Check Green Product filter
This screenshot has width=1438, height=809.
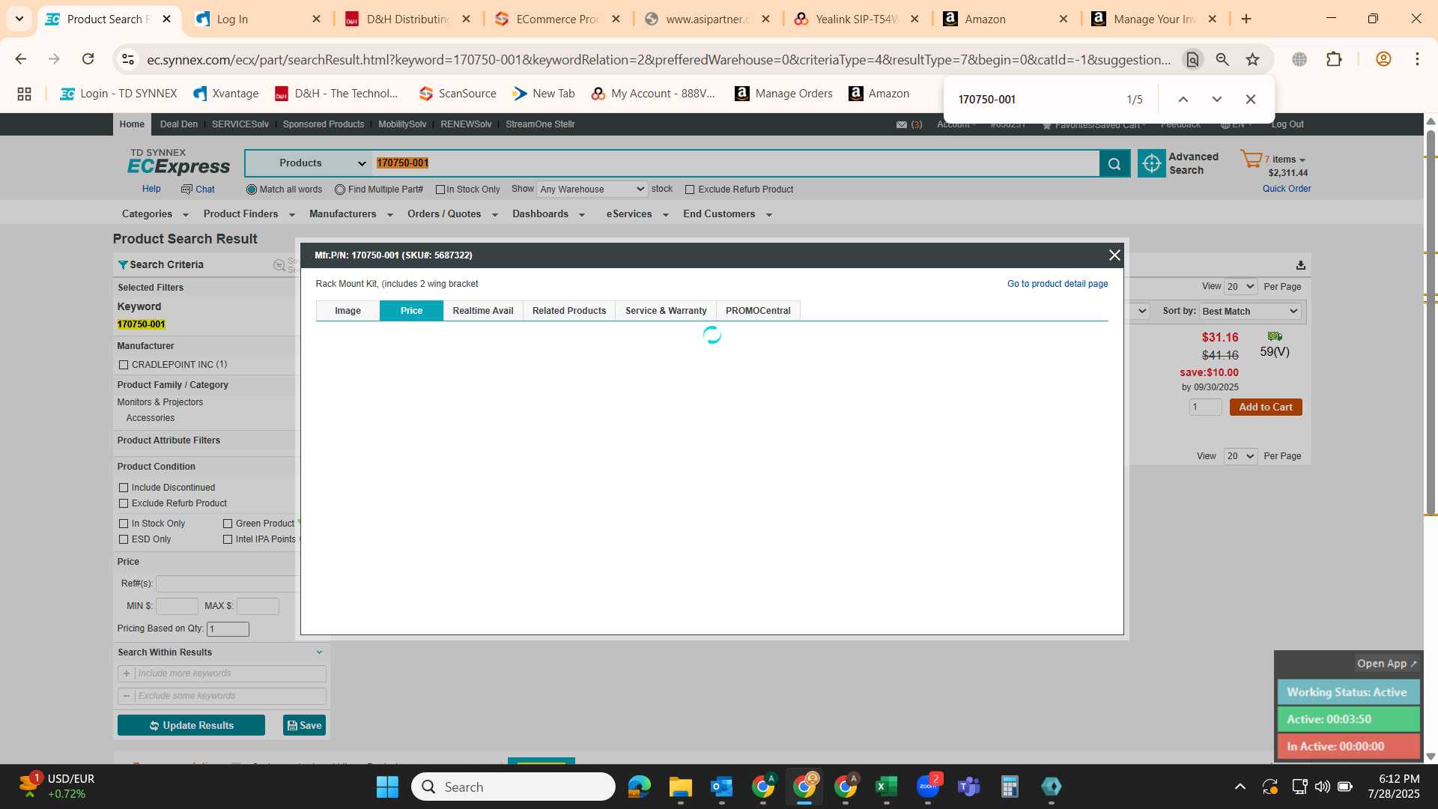[x=228, y=524]
